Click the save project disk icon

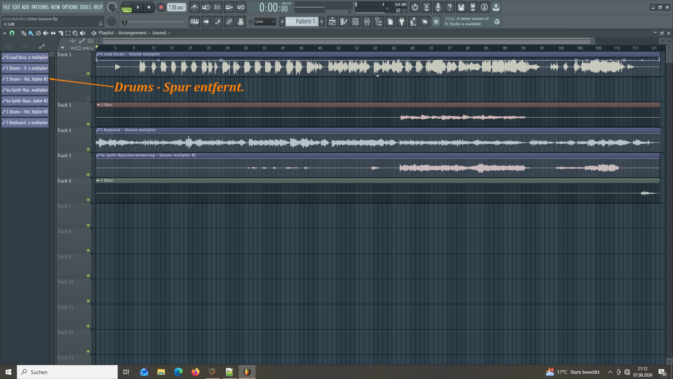coord(461,7)
